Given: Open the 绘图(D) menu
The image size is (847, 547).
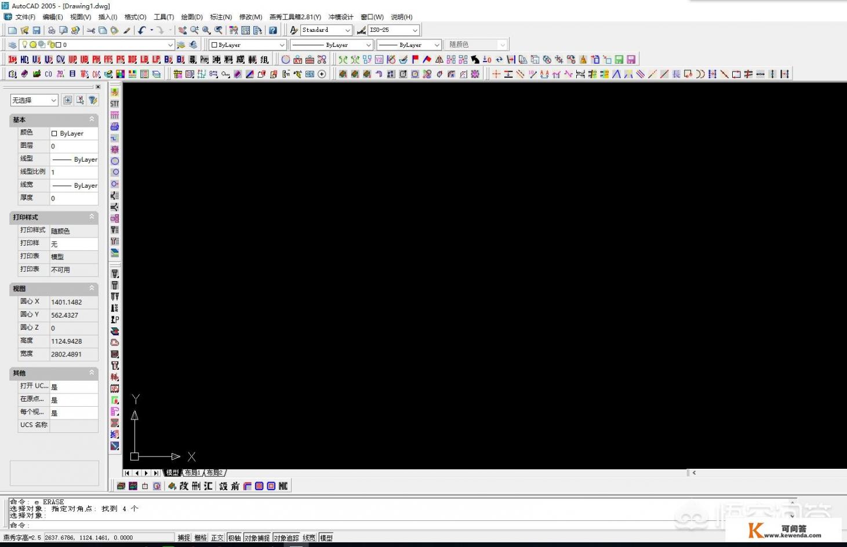Looking at the screenshot, I should [192, 17].
